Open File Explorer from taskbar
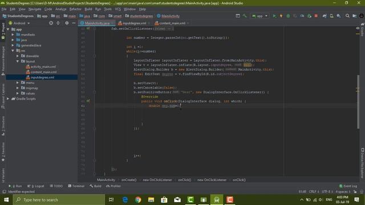The width and height of the screenshot is (365, 205). (x=151, y=200)
